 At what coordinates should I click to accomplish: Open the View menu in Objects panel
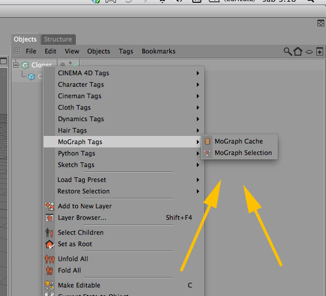pos(72,51)
